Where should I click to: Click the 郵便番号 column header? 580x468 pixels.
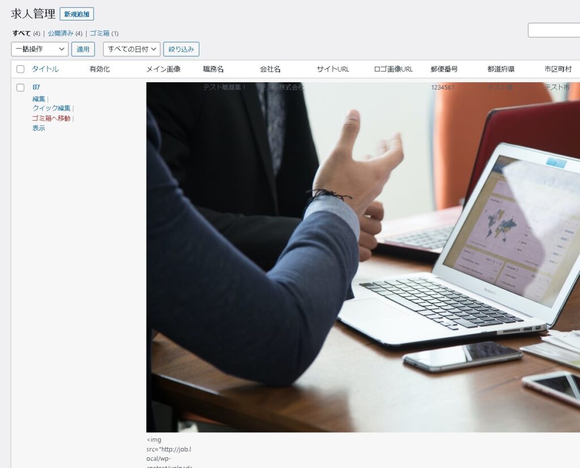444,69
